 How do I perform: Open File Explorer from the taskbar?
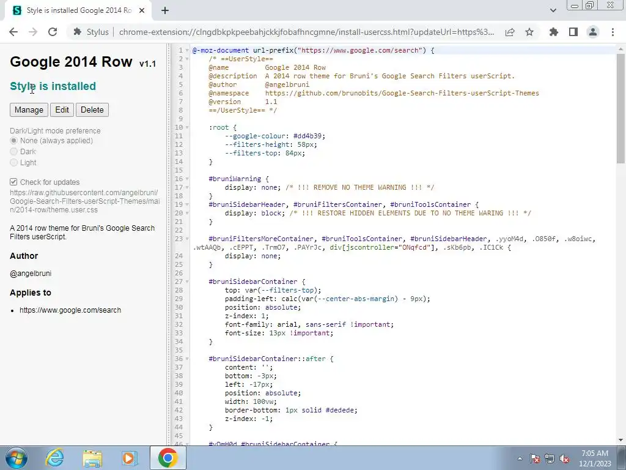coord(92,458)
